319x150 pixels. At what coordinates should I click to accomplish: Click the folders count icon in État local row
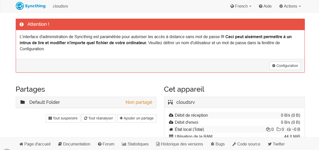(278, 130)
